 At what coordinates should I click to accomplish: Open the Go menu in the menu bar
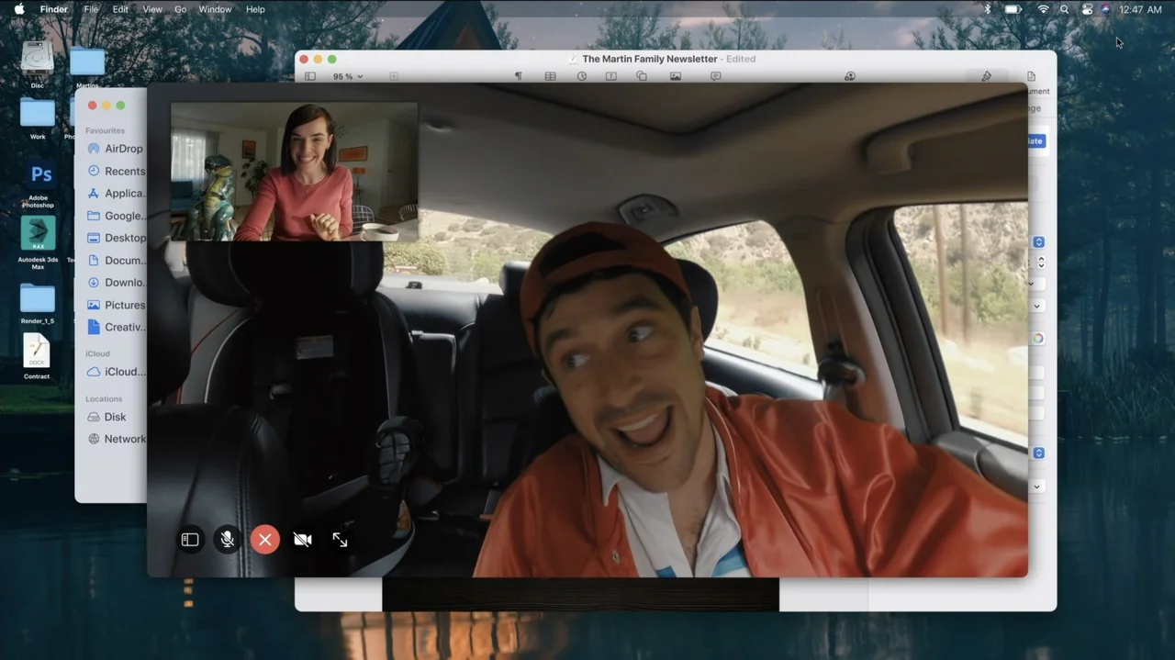(180, 9)
